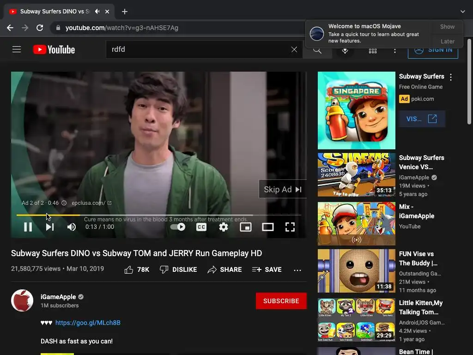The height and width of the screenshot is (355, 473).
Task: Click the search box containing rdfd
Action: click(199, 49)
